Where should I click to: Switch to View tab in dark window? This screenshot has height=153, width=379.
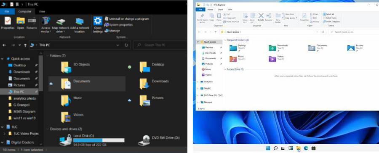(x=42, y=11)
